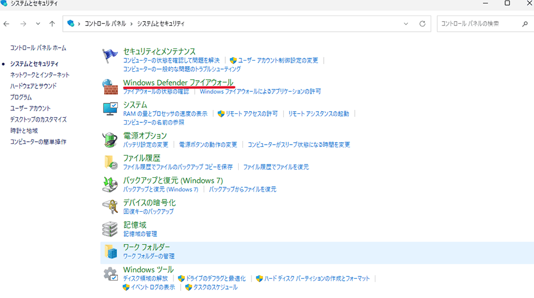Refresh the control panel view

point(422,24)
